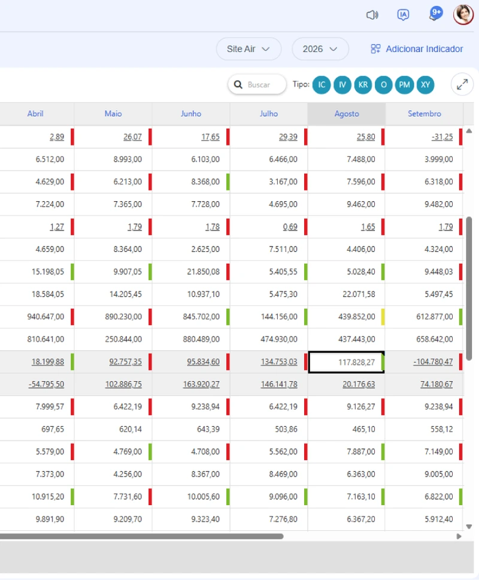Toggle the O type filter
The height and width of the screenshot is (580, 479).
coord(384,85)
